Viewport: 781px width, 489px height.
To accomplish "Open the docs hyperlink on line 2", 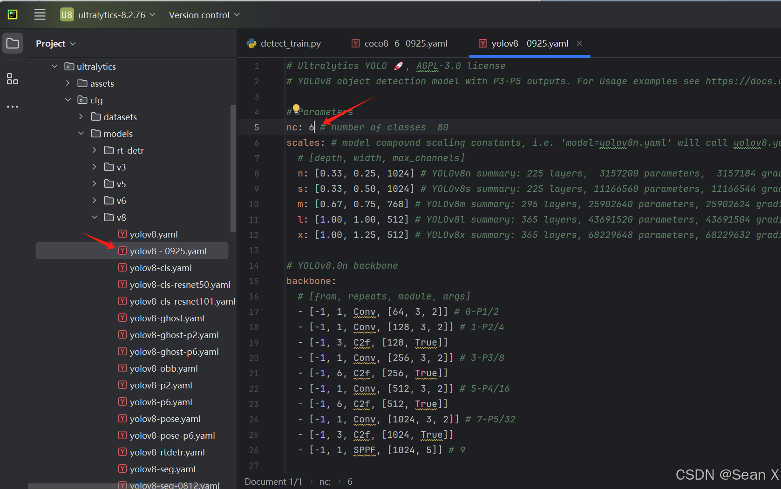I will pos(743,81).
